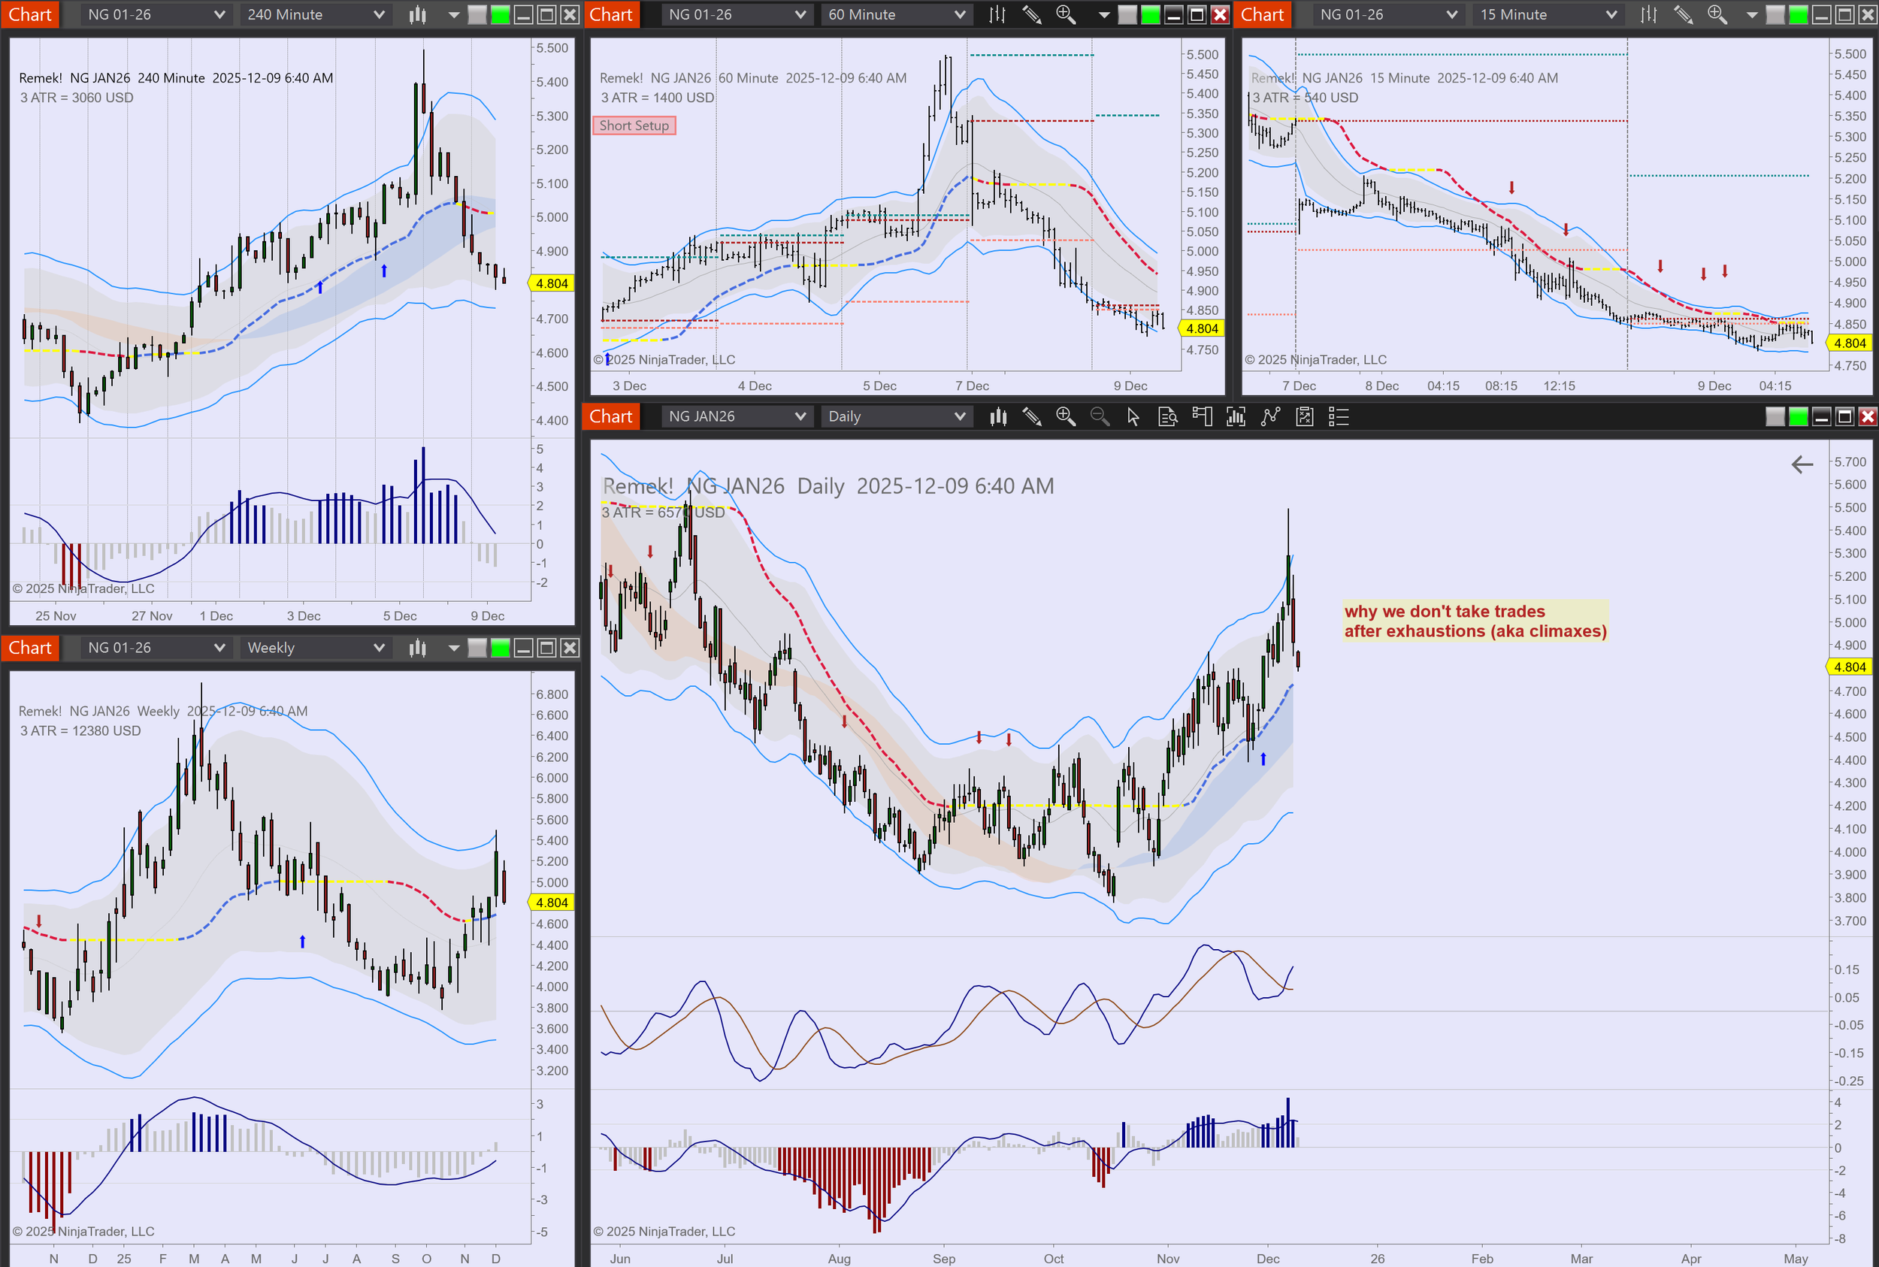The height and width of the screenshot is (1267, 1879).
Task: Click Zoom Out on the Daily chart
Action: [1099, 416]
